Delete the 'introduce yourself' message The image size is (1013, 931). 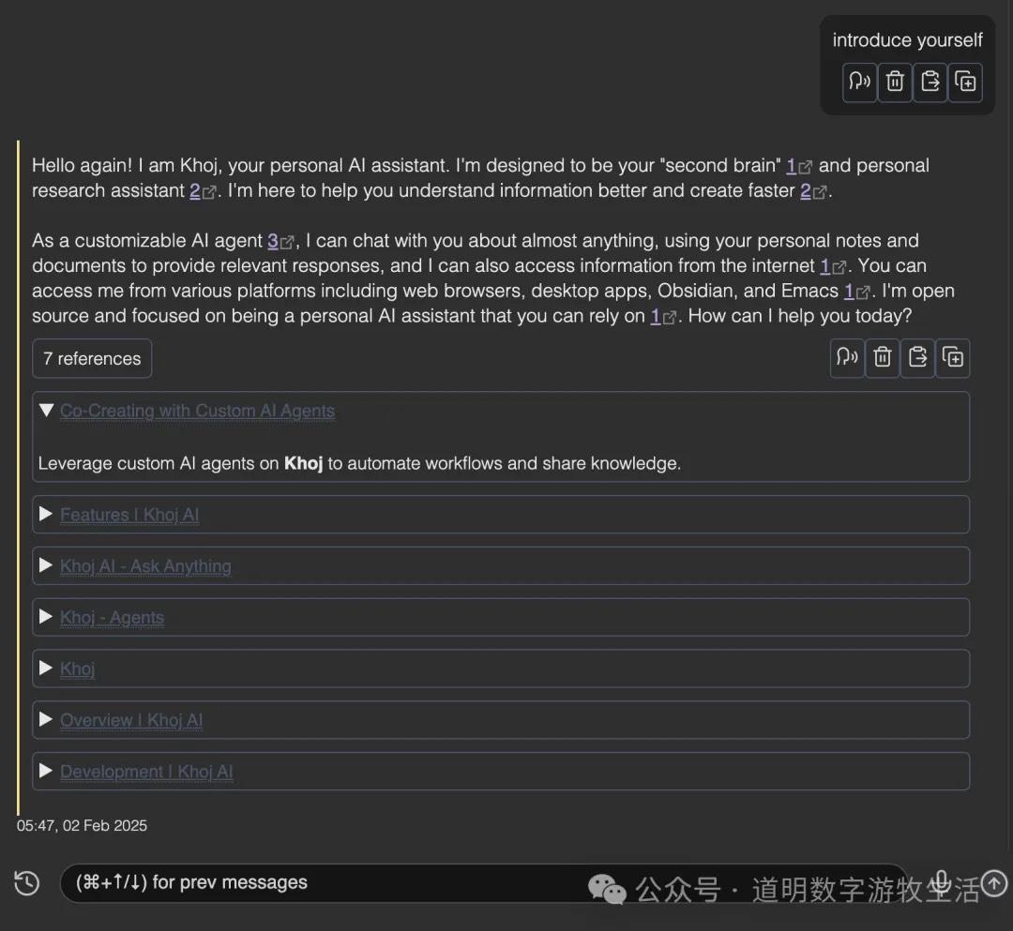pos(895,83)
